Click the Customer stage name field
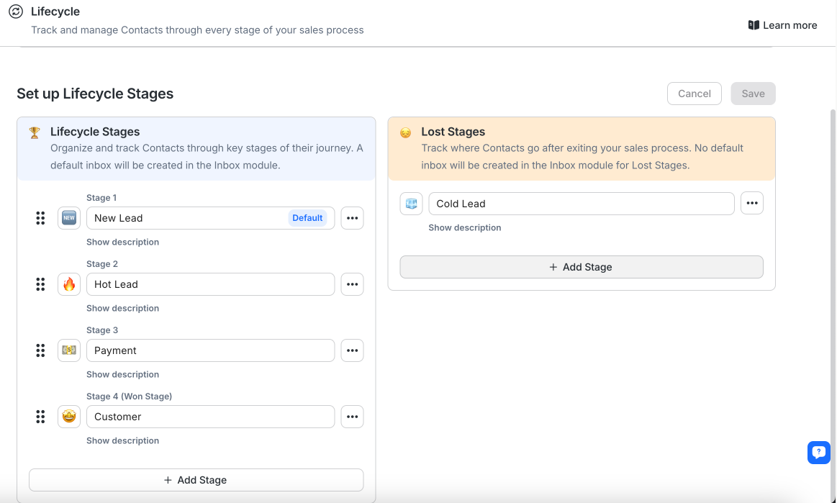The height and width of the screenshot is (503, 837). coord(210,417)
